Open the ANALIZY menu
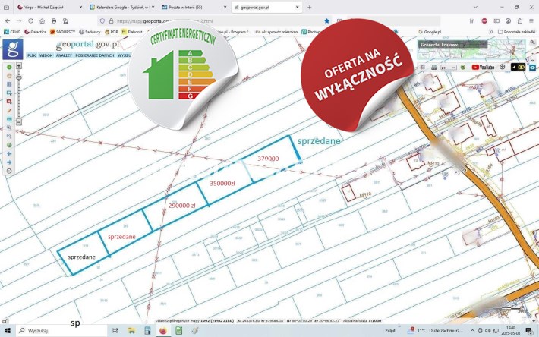Screen dimensions: 539x337 pyautogui.click(x=64, y=56)
